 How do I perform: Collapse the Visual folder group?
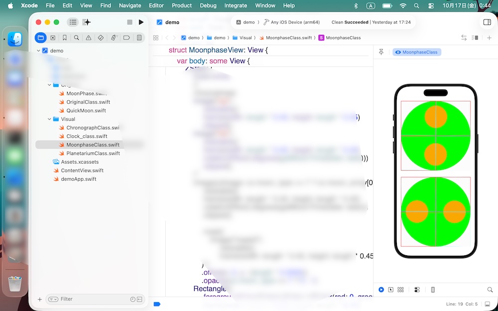[49, 119]
